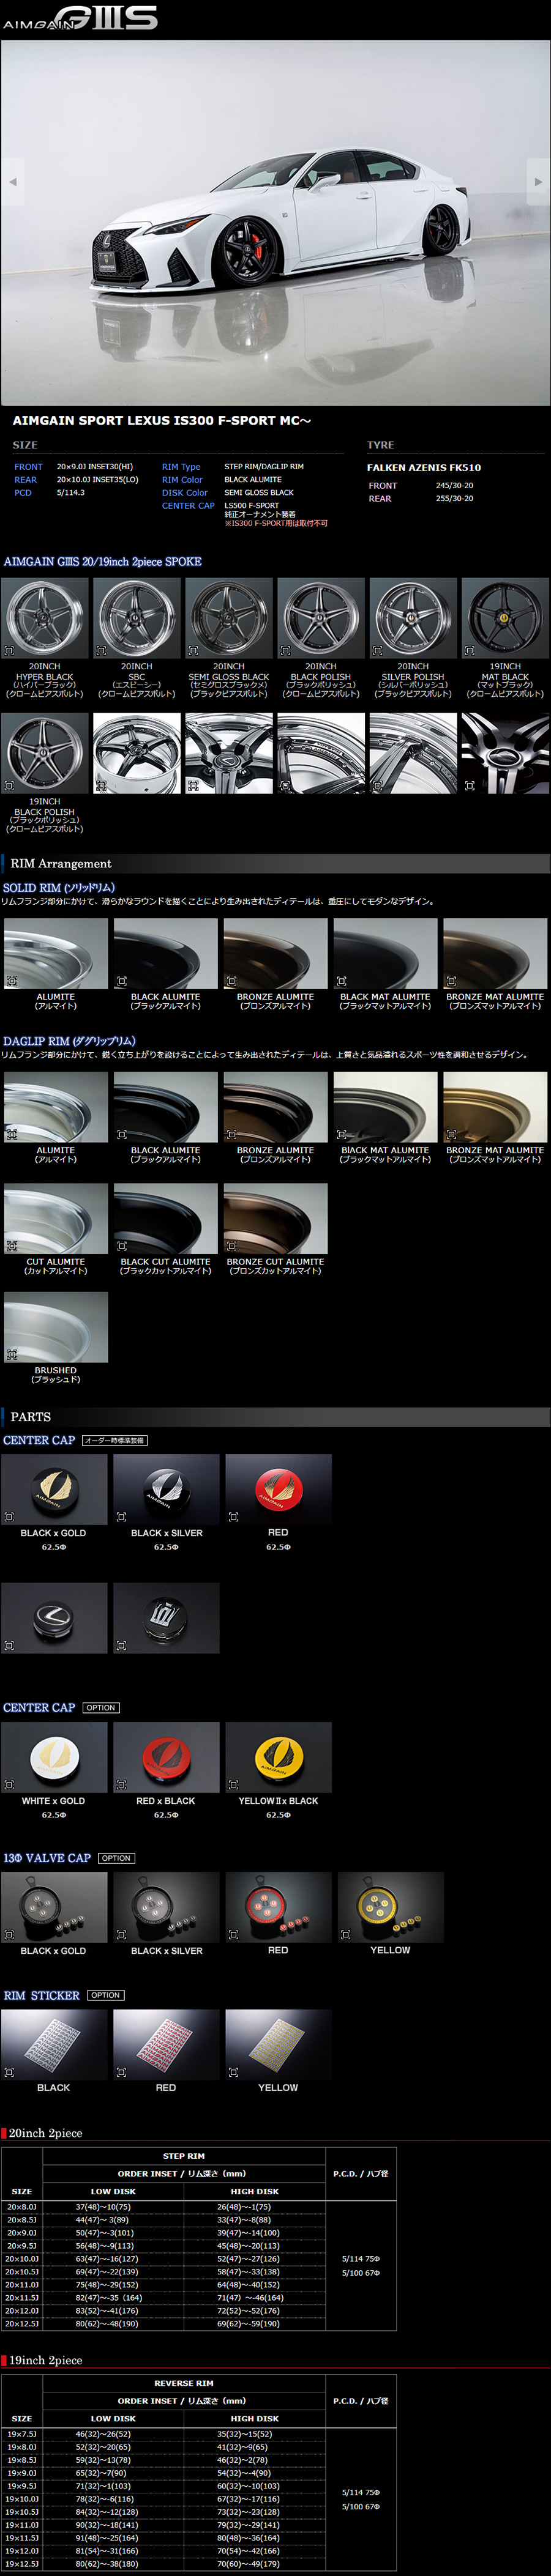Select Solid Rim Black Alumite sample
The width and height of the screenshot is (551, 2576).
(165, 954)
